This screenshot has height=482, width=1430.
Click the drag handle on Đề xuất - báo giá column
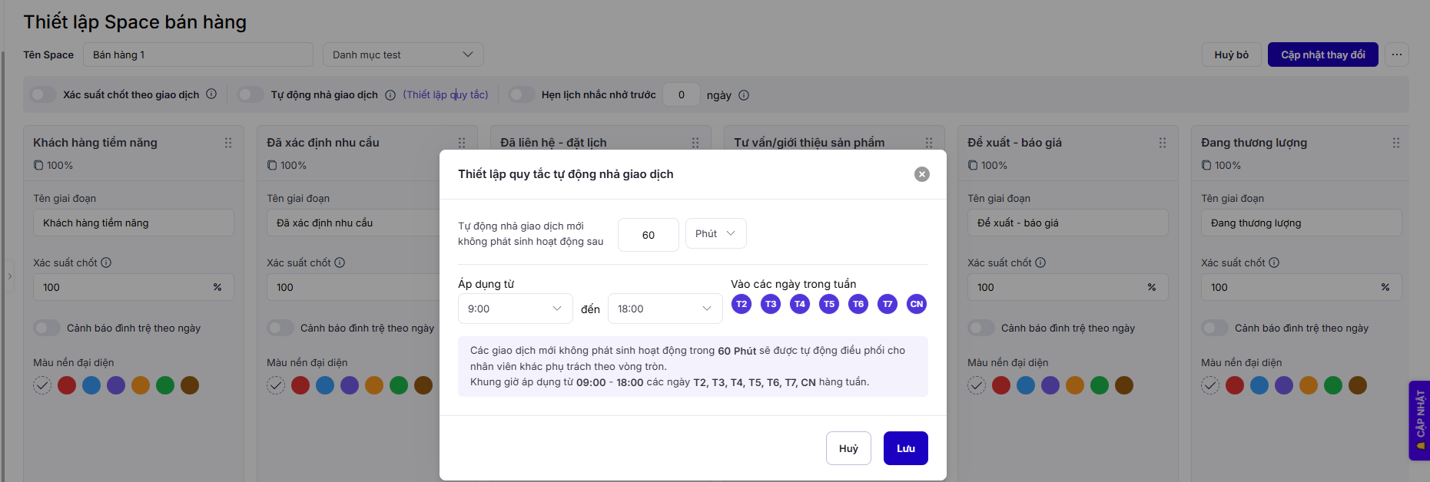(1163, 143)
